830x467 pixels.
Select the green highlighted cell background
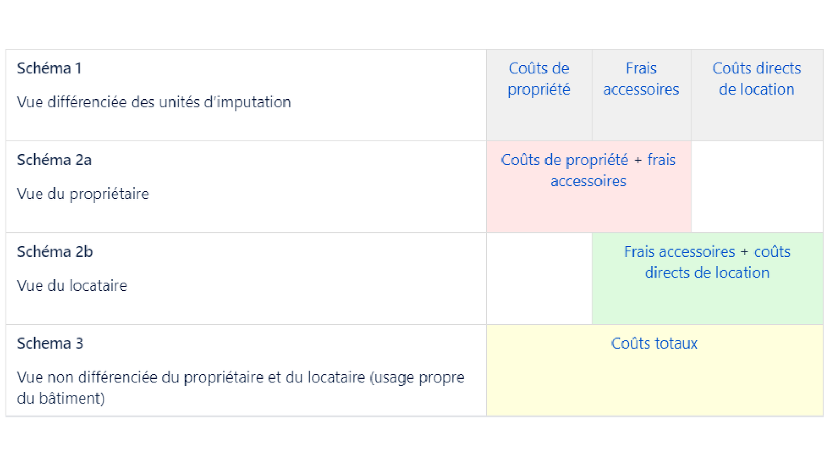(x=706, y=304)
